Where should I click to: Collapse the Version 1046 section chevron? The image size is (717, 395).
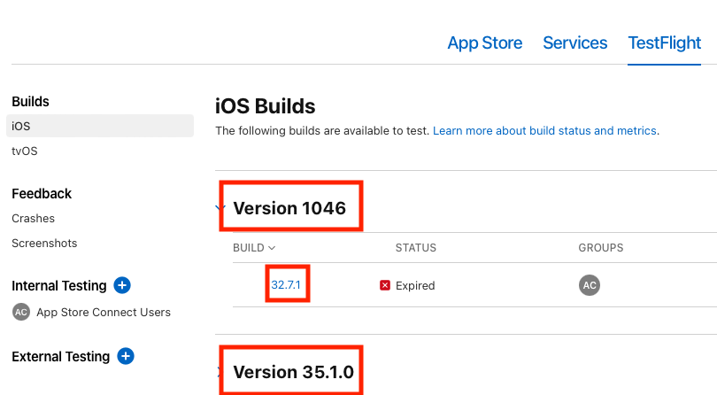(219, 208)
